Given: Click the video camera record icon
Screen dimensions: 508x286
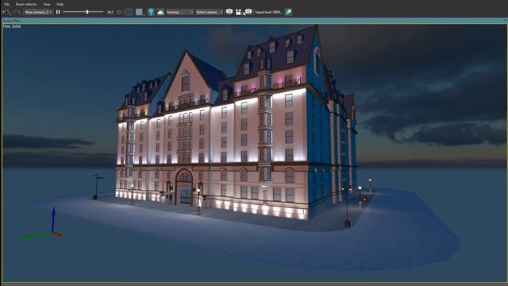Looking at the screenshot, I should click(238, 13).
